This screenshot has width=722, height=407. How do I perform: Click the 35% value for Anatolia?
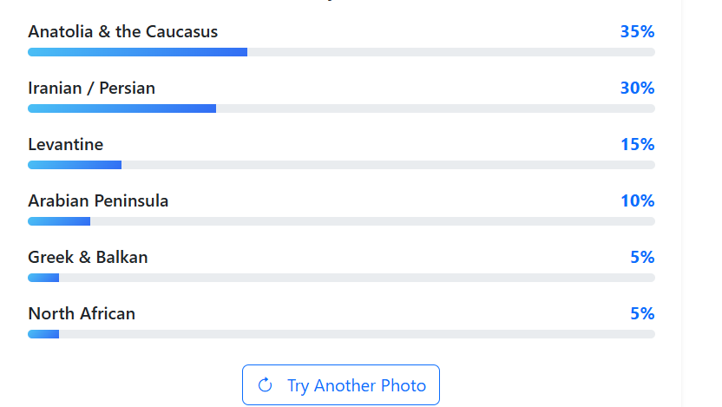click(x=637, y=32)
